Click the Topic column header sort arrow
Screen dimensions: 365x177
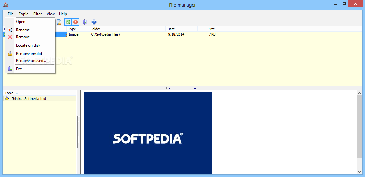tap(17, 93)
